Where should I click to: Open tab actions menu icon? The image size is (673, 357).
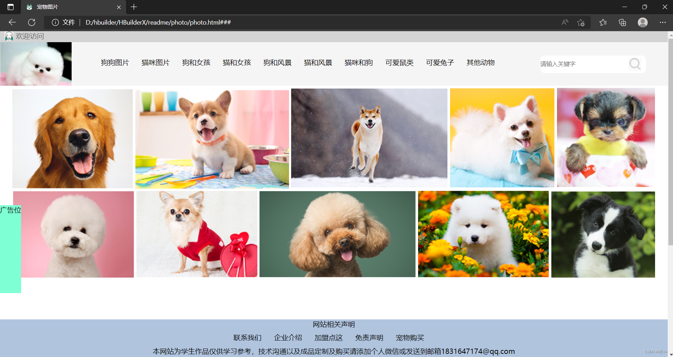11,7
